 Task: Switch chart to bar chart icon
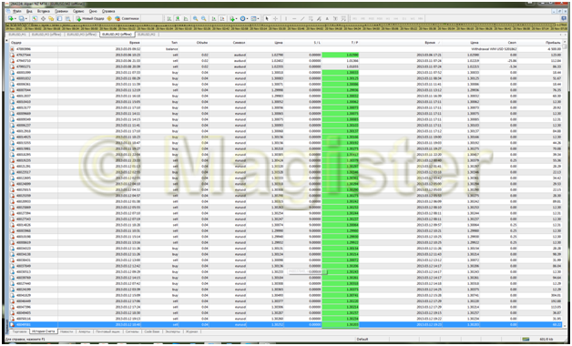(x=169, y=18)
